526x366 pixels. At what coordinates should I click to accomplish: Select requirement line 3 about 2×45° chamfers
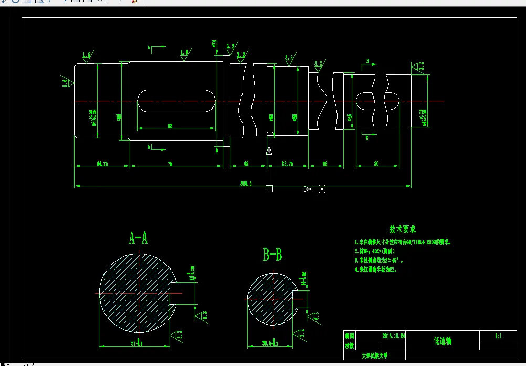378,260
